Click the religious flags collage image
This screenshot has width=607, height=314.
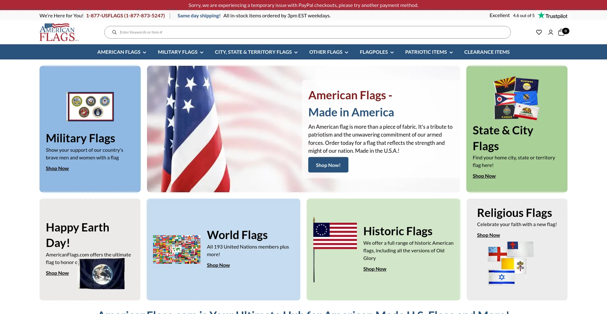click(x=511, y=263)
